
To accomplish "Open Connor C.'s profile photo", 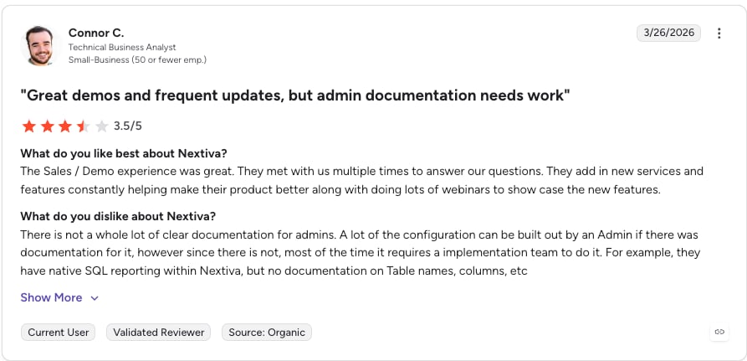I will (39, 45).
